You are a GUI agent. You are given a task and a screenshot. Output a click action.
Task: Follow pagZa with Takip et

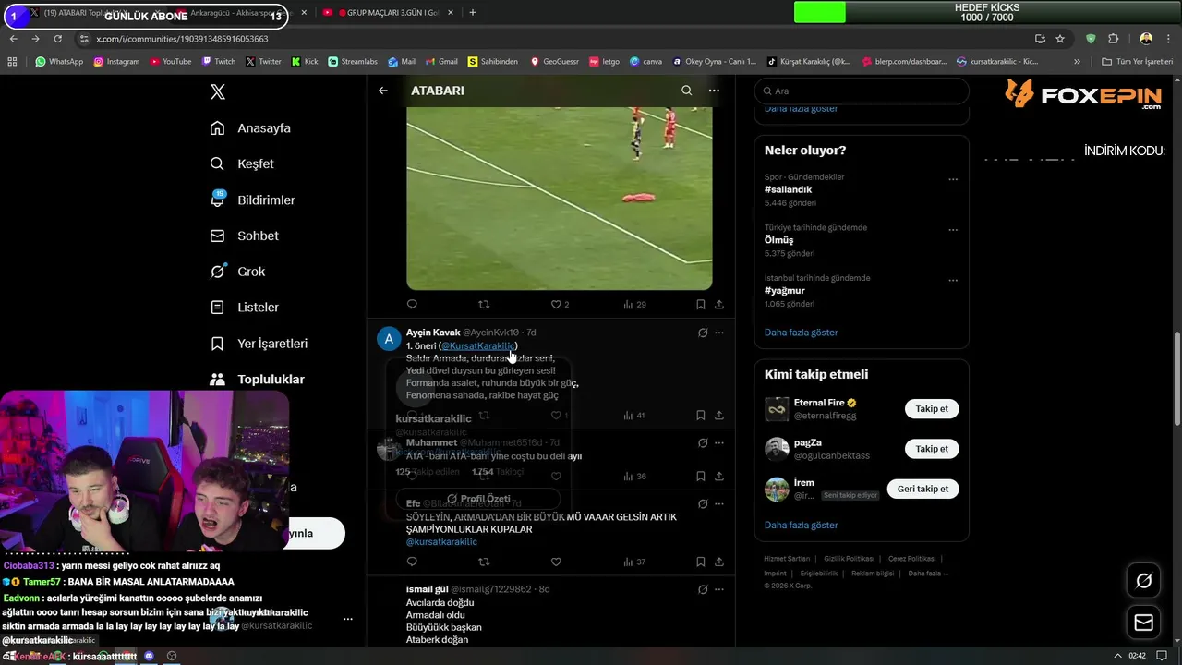pyautogui.click(x=932, y=449)
